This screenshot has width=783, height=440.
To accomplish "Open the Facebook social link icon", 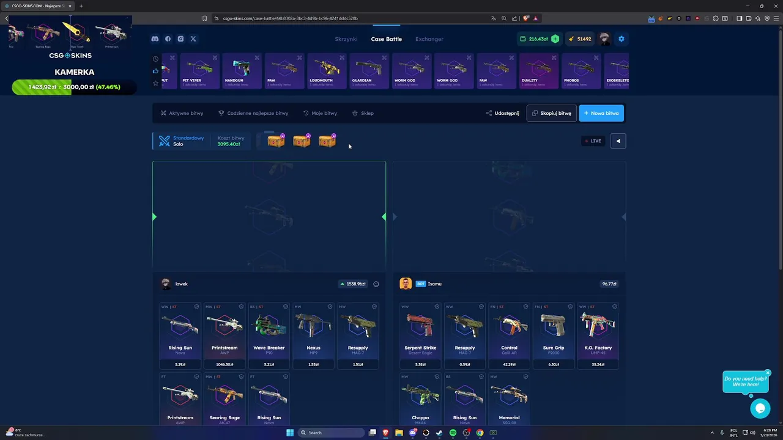I will 168,39.
